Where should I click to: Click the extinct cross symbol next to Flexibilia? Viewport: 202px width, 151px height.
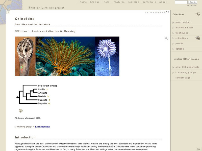coord(48,96)
